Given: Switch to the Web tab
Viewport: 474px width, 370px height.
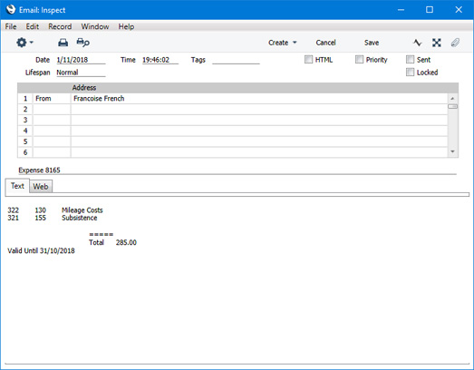Looking at the screenshot, I should (41, 187).
